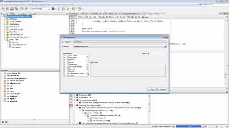Switch to the Services tab
This screenshot has width=229, height=128.
click(x=33, y=14)
